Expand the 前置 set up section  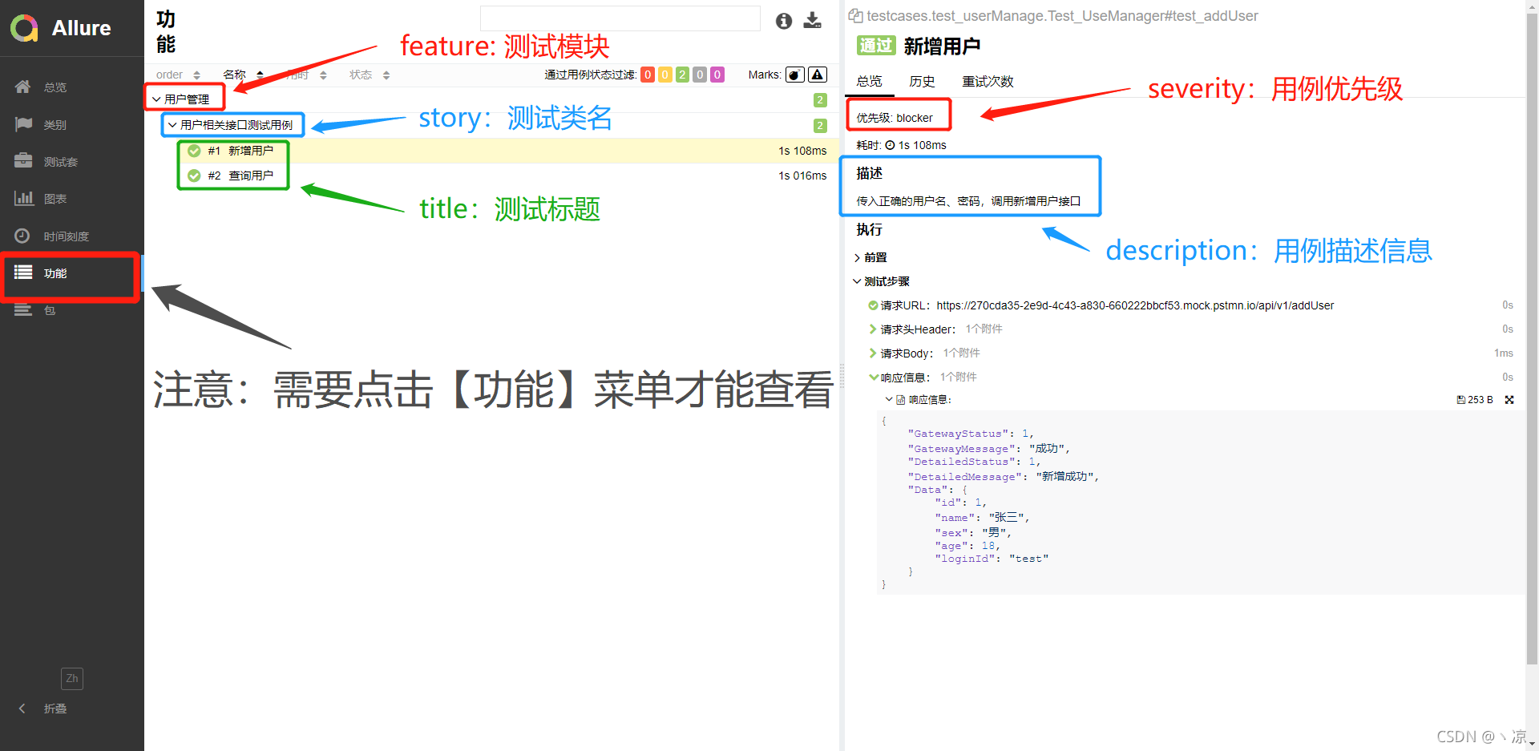click(x=870, y=257)
